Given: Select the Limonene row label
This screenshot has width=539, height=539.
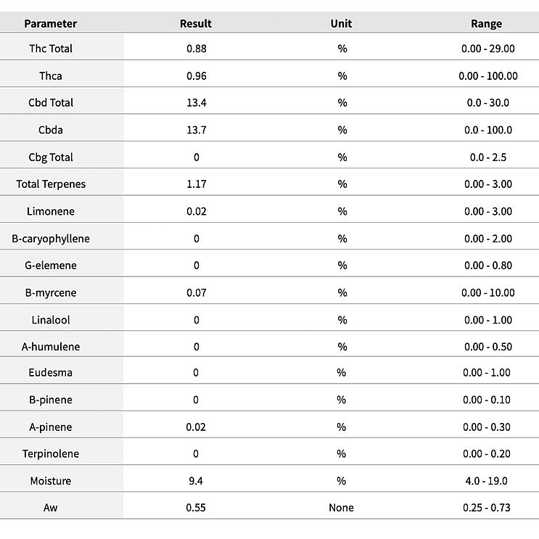Looking at the screenshot, I should (51, 212).
